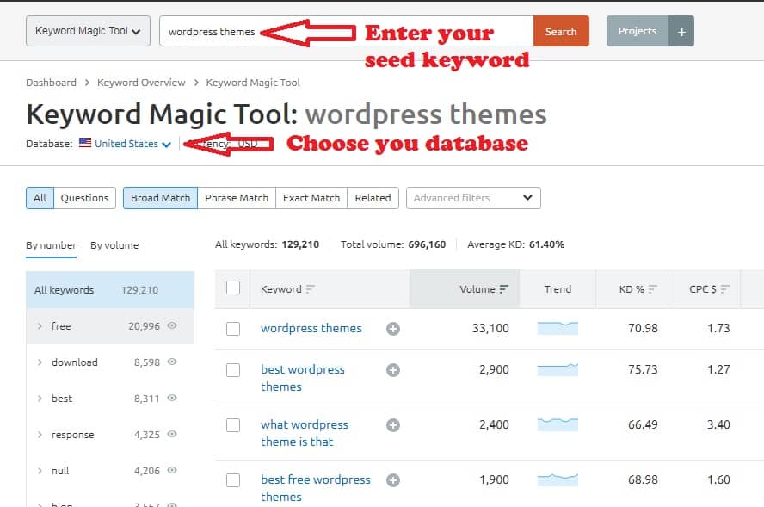Image resolution: width=764 pixels, height=507 pixels.
Task: Check 'what wordpress theme is that' checkbox
Action: pos(233,425)
